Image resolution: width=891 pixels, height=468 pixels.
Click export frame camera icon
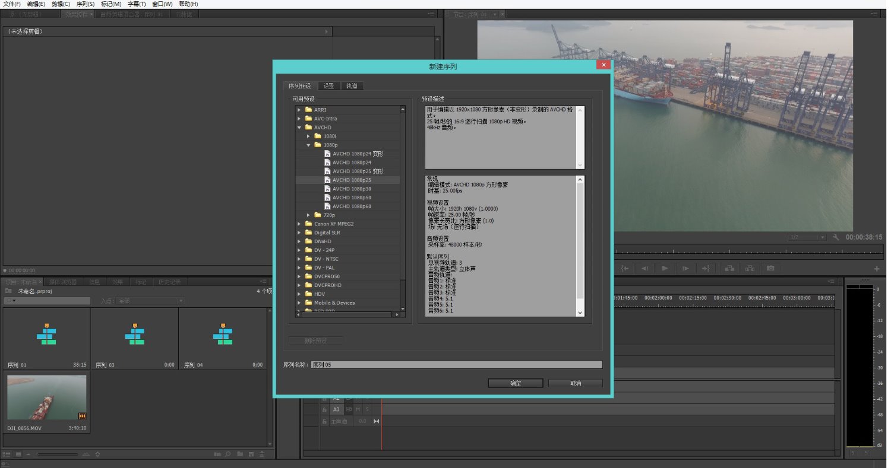click(770, 268)
